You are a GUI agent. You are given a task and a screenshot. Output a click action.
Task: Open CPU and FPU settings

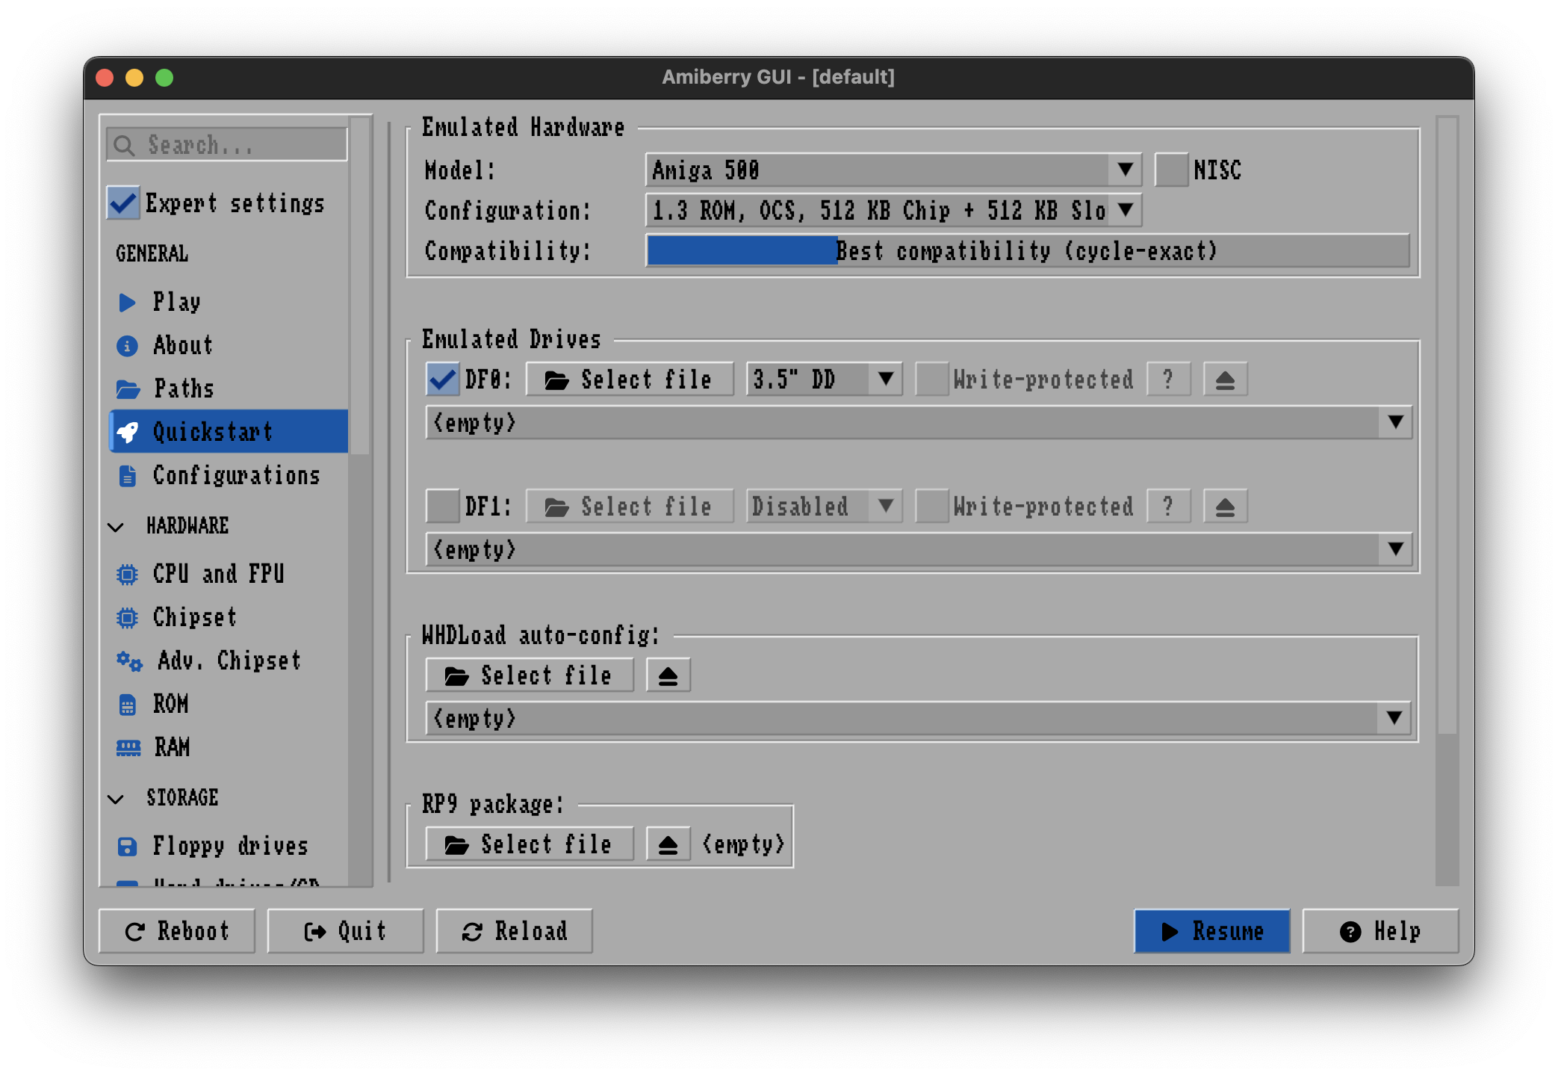pos(228,574)
